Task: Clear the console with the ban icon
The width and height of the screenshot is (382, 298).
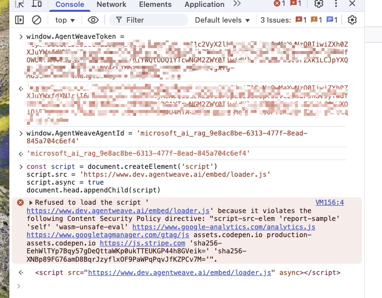Action: [36, 20]
